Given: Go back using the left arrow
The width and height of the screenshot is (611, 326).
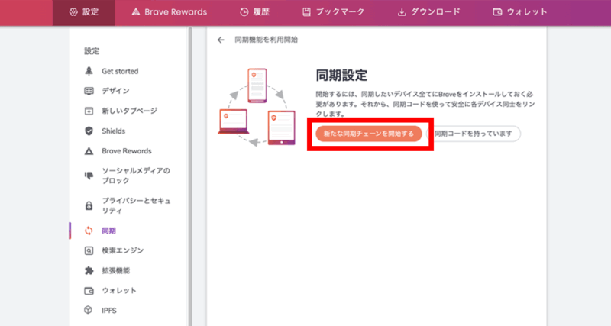Looking at the screenshot, I should click(221, 40).
